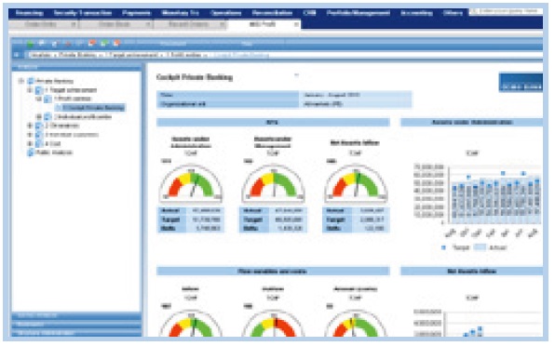The height and width of the screenshot is (346, 555).
Task: Open the Portfolio Management menu
Action: tap(359, 13)
